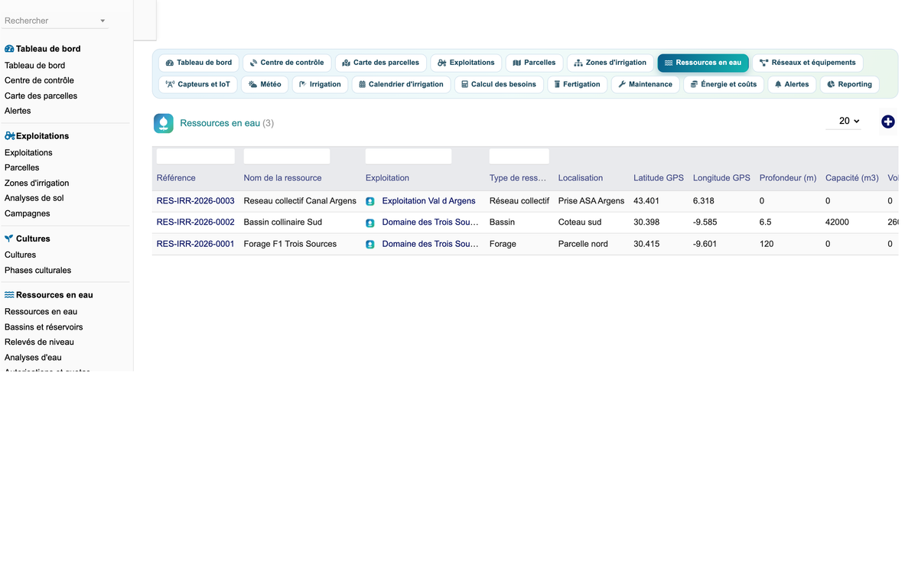Open the Tableau de bord tab

199,63
